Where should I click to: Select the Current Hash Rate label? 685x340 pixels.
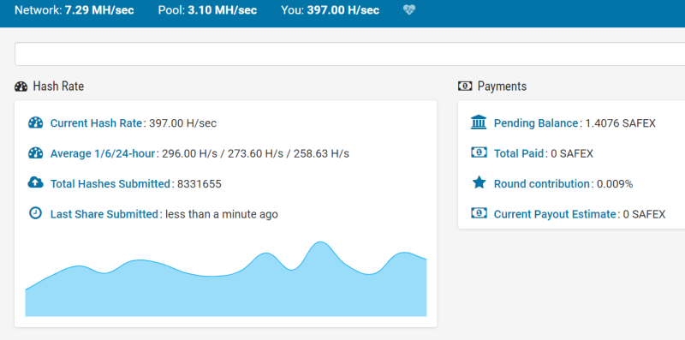[x=96, y=123]
